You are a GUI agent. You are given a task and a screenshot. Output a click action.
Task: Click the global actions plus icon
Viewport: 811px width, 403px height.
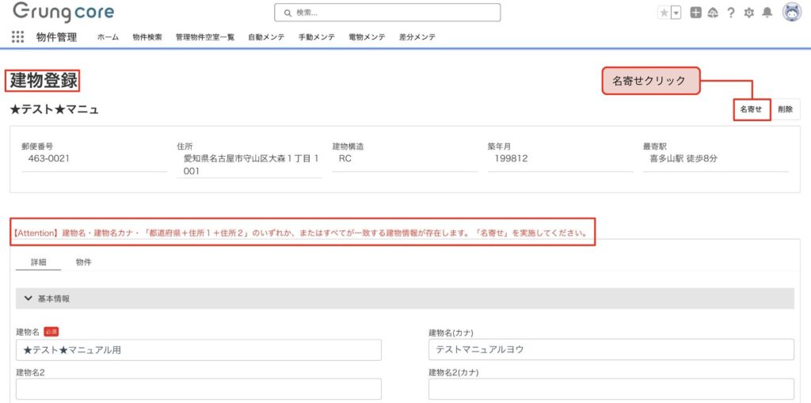[695, 13]
